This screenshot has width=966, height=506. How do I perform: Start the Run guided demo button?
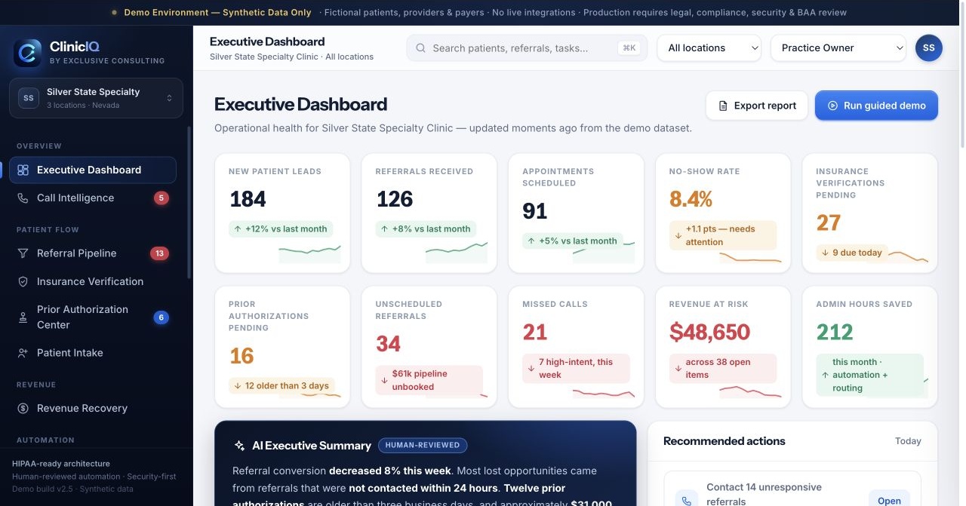(x=876, y=106)
